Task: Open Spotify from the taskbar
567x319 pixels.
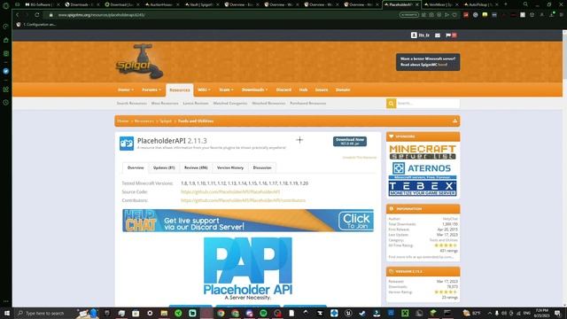Action: (x=263, y=313)
